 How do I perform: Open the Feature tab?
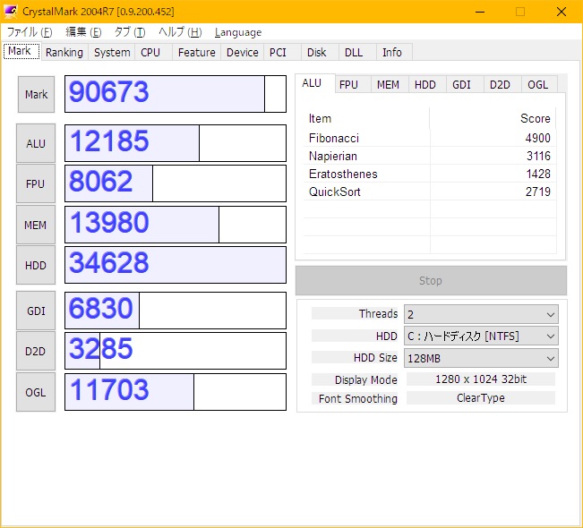(x=197, y=53)
